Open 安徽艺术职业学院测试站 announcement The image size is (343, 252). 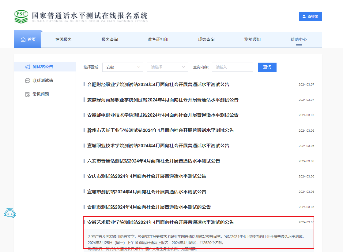click(160, 222)
